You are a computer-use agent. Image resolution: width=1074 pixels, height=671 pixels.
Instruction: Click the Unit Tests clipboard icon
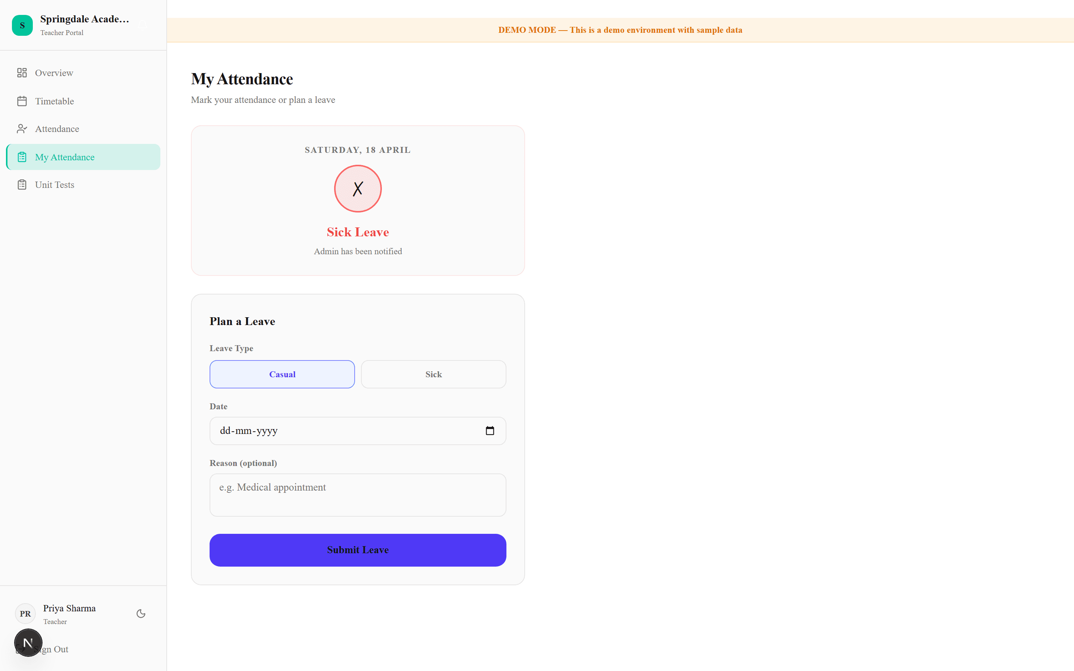[x=22, y=185]
